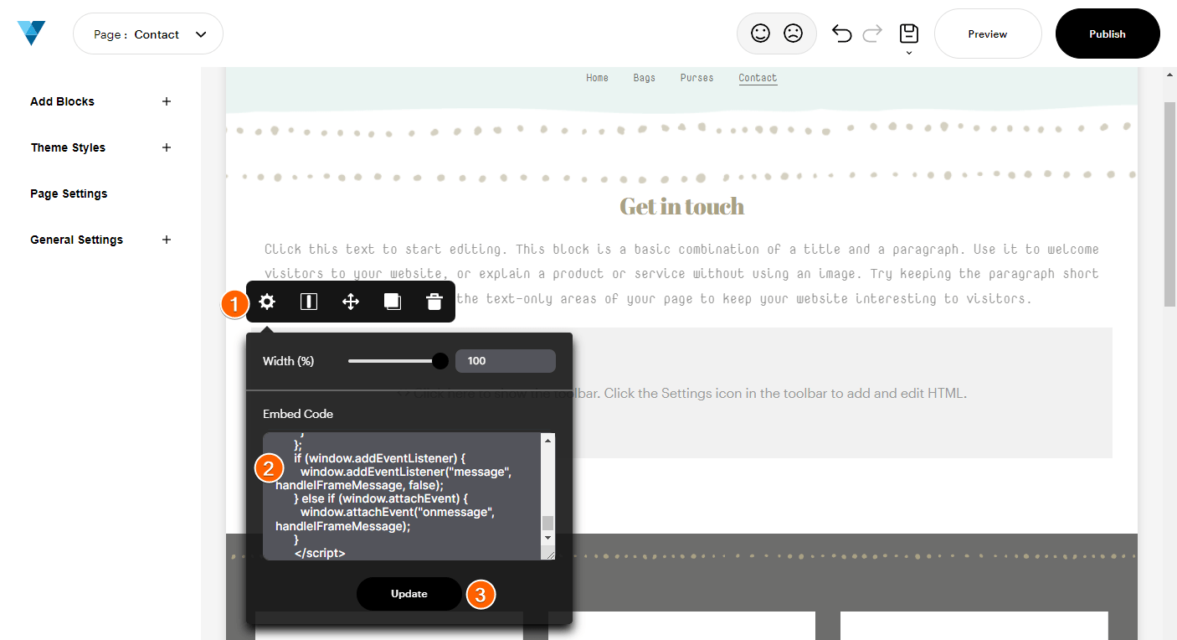Adjust the Width percentage slider
1177x640 pixels.
tap(439, 360)
